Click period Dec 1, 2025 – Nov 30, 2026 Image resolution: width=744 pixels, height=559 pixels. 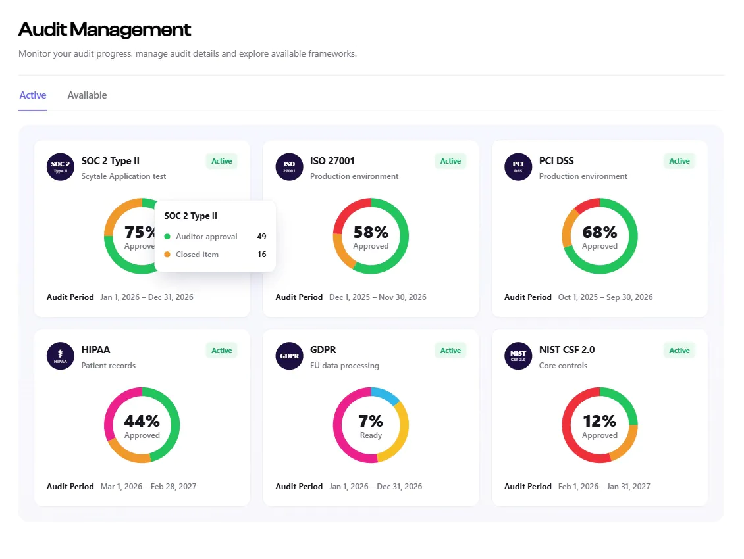pos(378,297)
